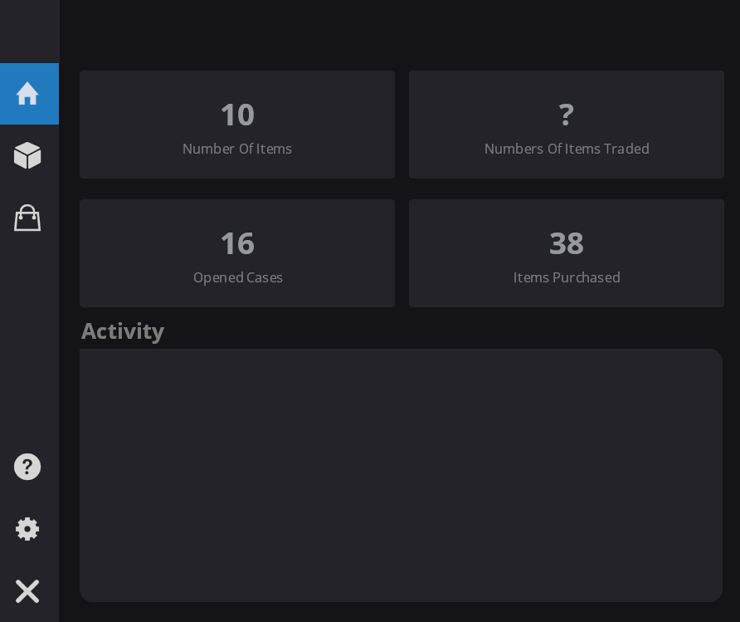Click the Number Of Items card

coord(237,125)
